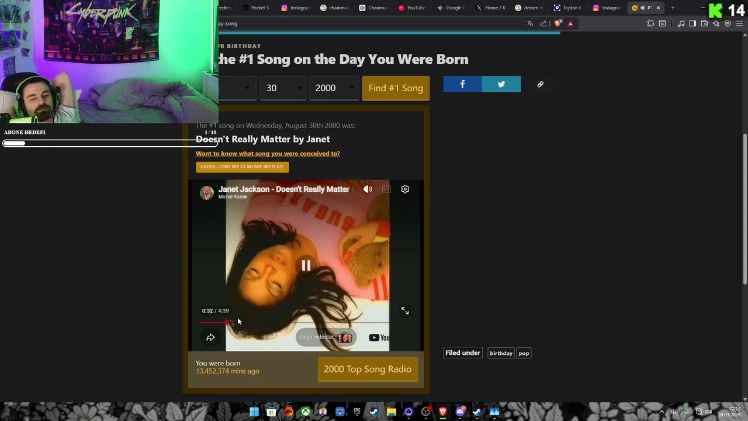
Task: Open the Windows Start menu
Action: click(x=254, y=412)
